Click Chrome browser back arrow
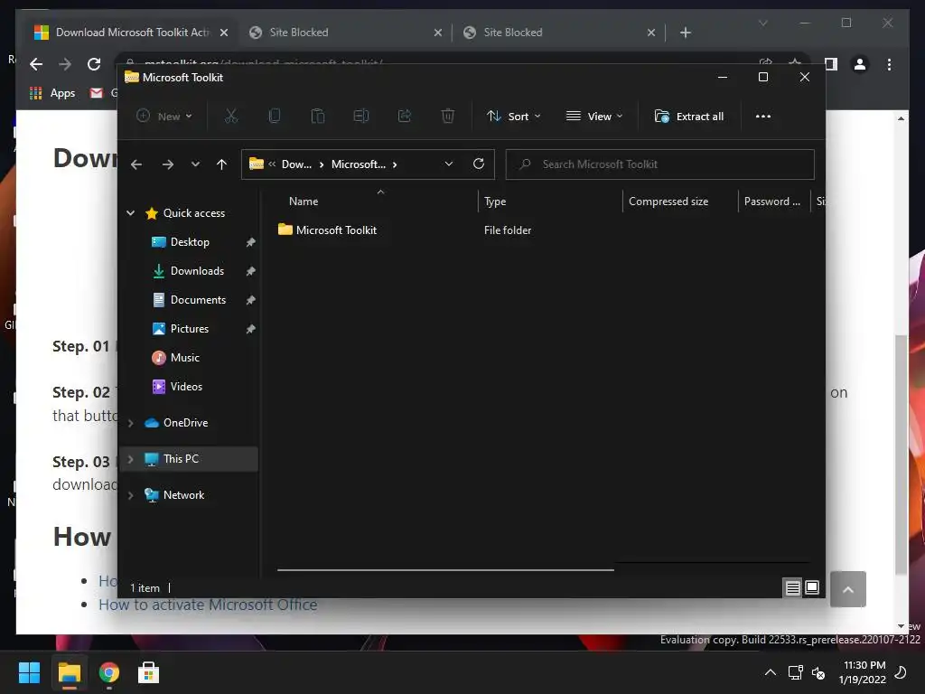The height and width of the screenshot is (694, 925). (36, 64)
